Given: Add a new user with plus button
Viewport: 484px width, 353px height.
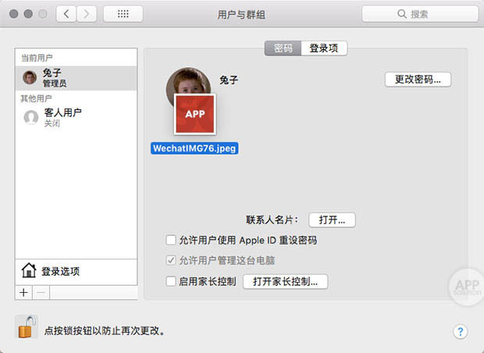Looking at the screenshot, I should pos(23,292).
